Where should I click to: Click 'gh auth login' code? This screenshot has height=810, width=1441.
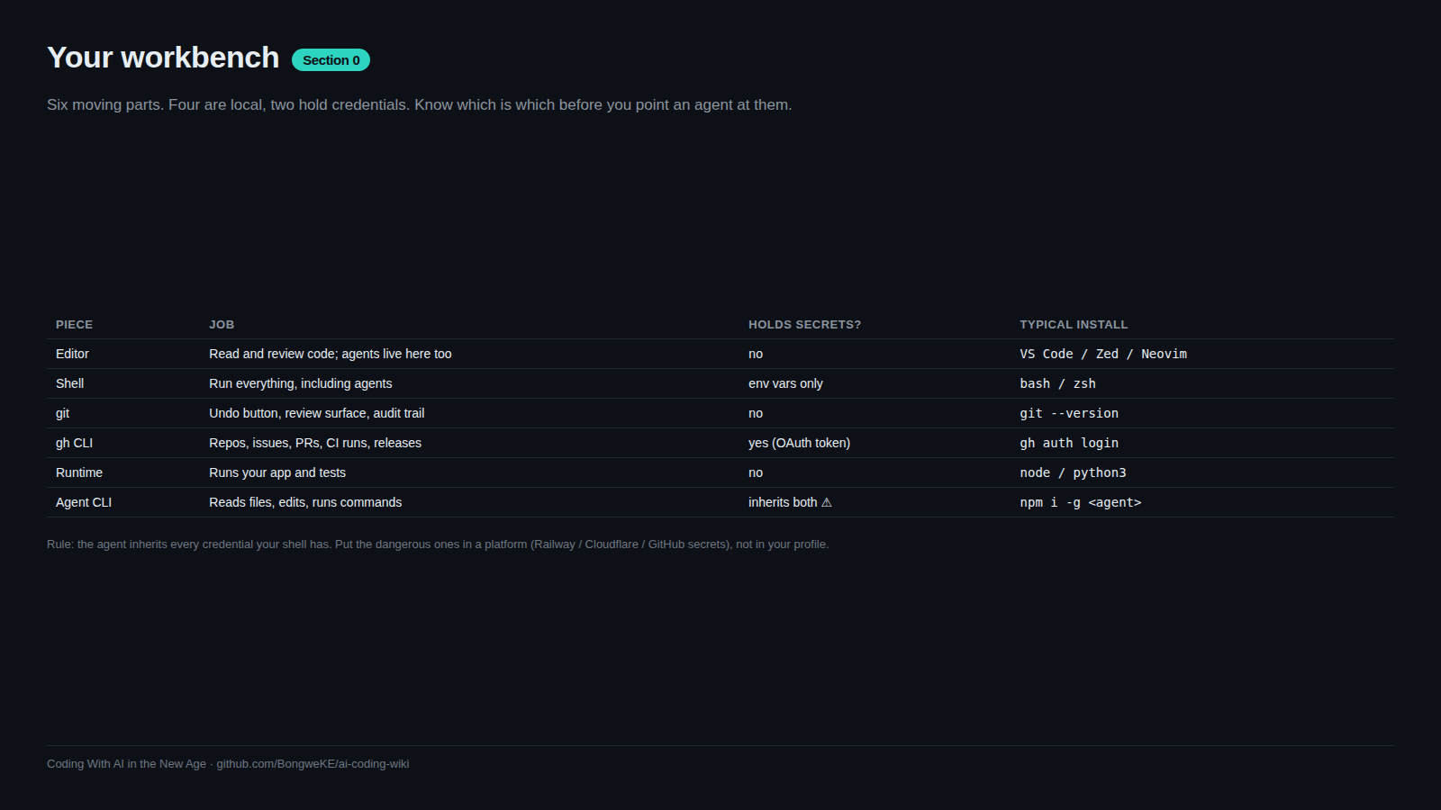point(1069,443)
